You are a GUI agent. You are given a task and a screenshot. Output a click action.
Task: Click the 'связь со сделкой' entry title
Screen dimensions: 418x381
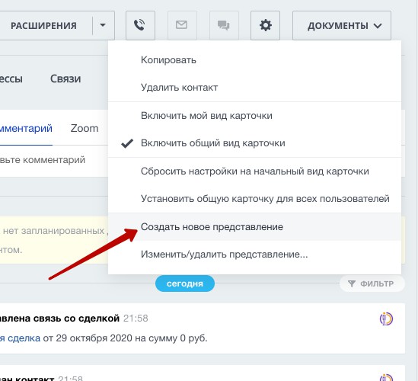pyautogui.click(x=59, y=319)
